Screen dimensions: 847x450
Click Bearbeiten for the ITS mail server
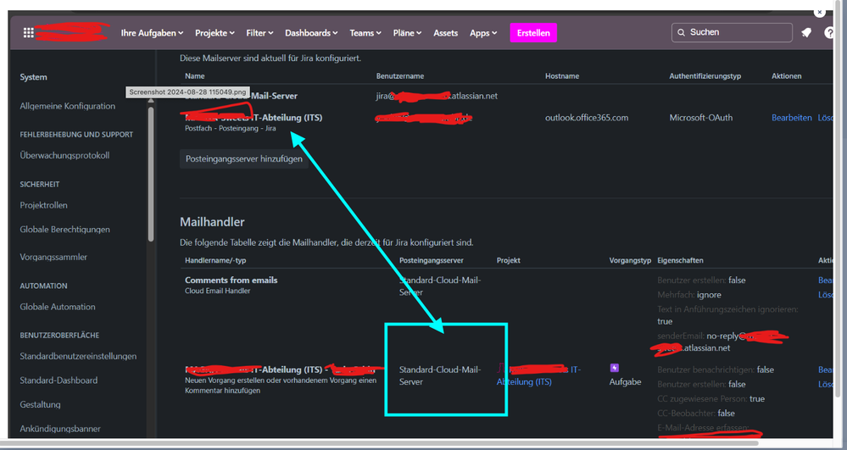point(791,117)
